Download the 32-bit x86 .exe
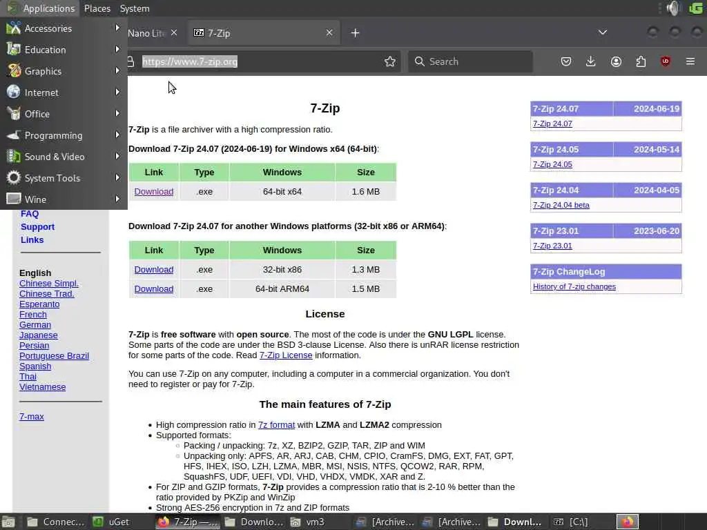The image size is (707, 530). 154,270
